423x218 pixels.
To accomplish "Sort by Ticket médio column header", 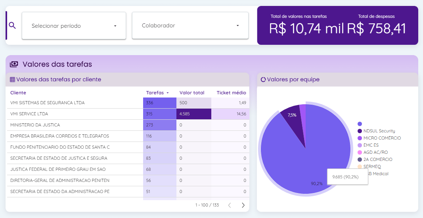I will click(231, 93).
